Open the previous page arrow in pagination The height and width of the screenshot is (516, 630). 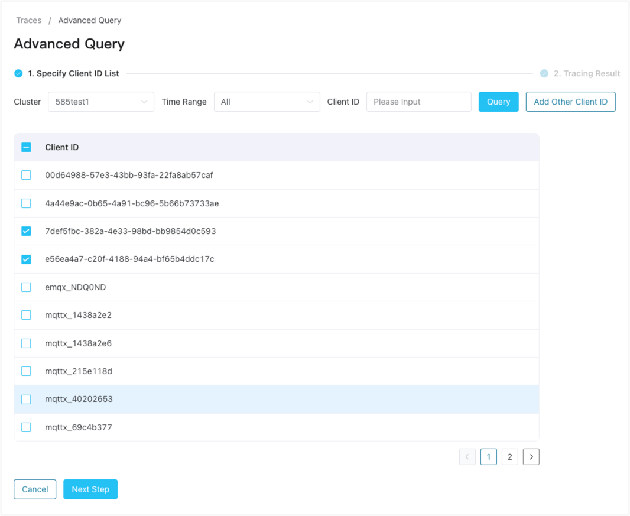(x=467, y=456)
